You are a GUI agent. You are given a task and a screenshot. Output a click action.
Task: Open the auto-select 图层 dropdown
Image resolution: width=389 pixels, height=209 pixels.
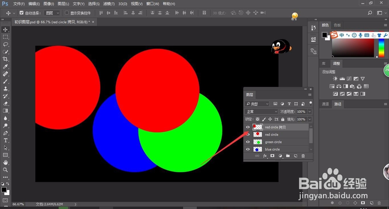coord(52,13)
